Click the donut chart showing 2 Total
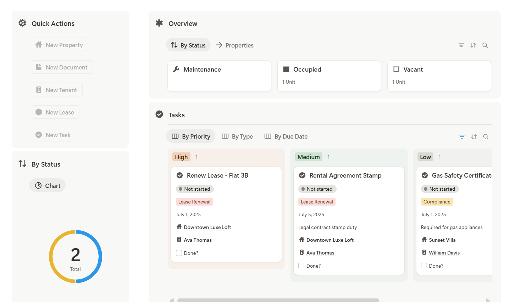526x302 pixels. click(76, 257)
